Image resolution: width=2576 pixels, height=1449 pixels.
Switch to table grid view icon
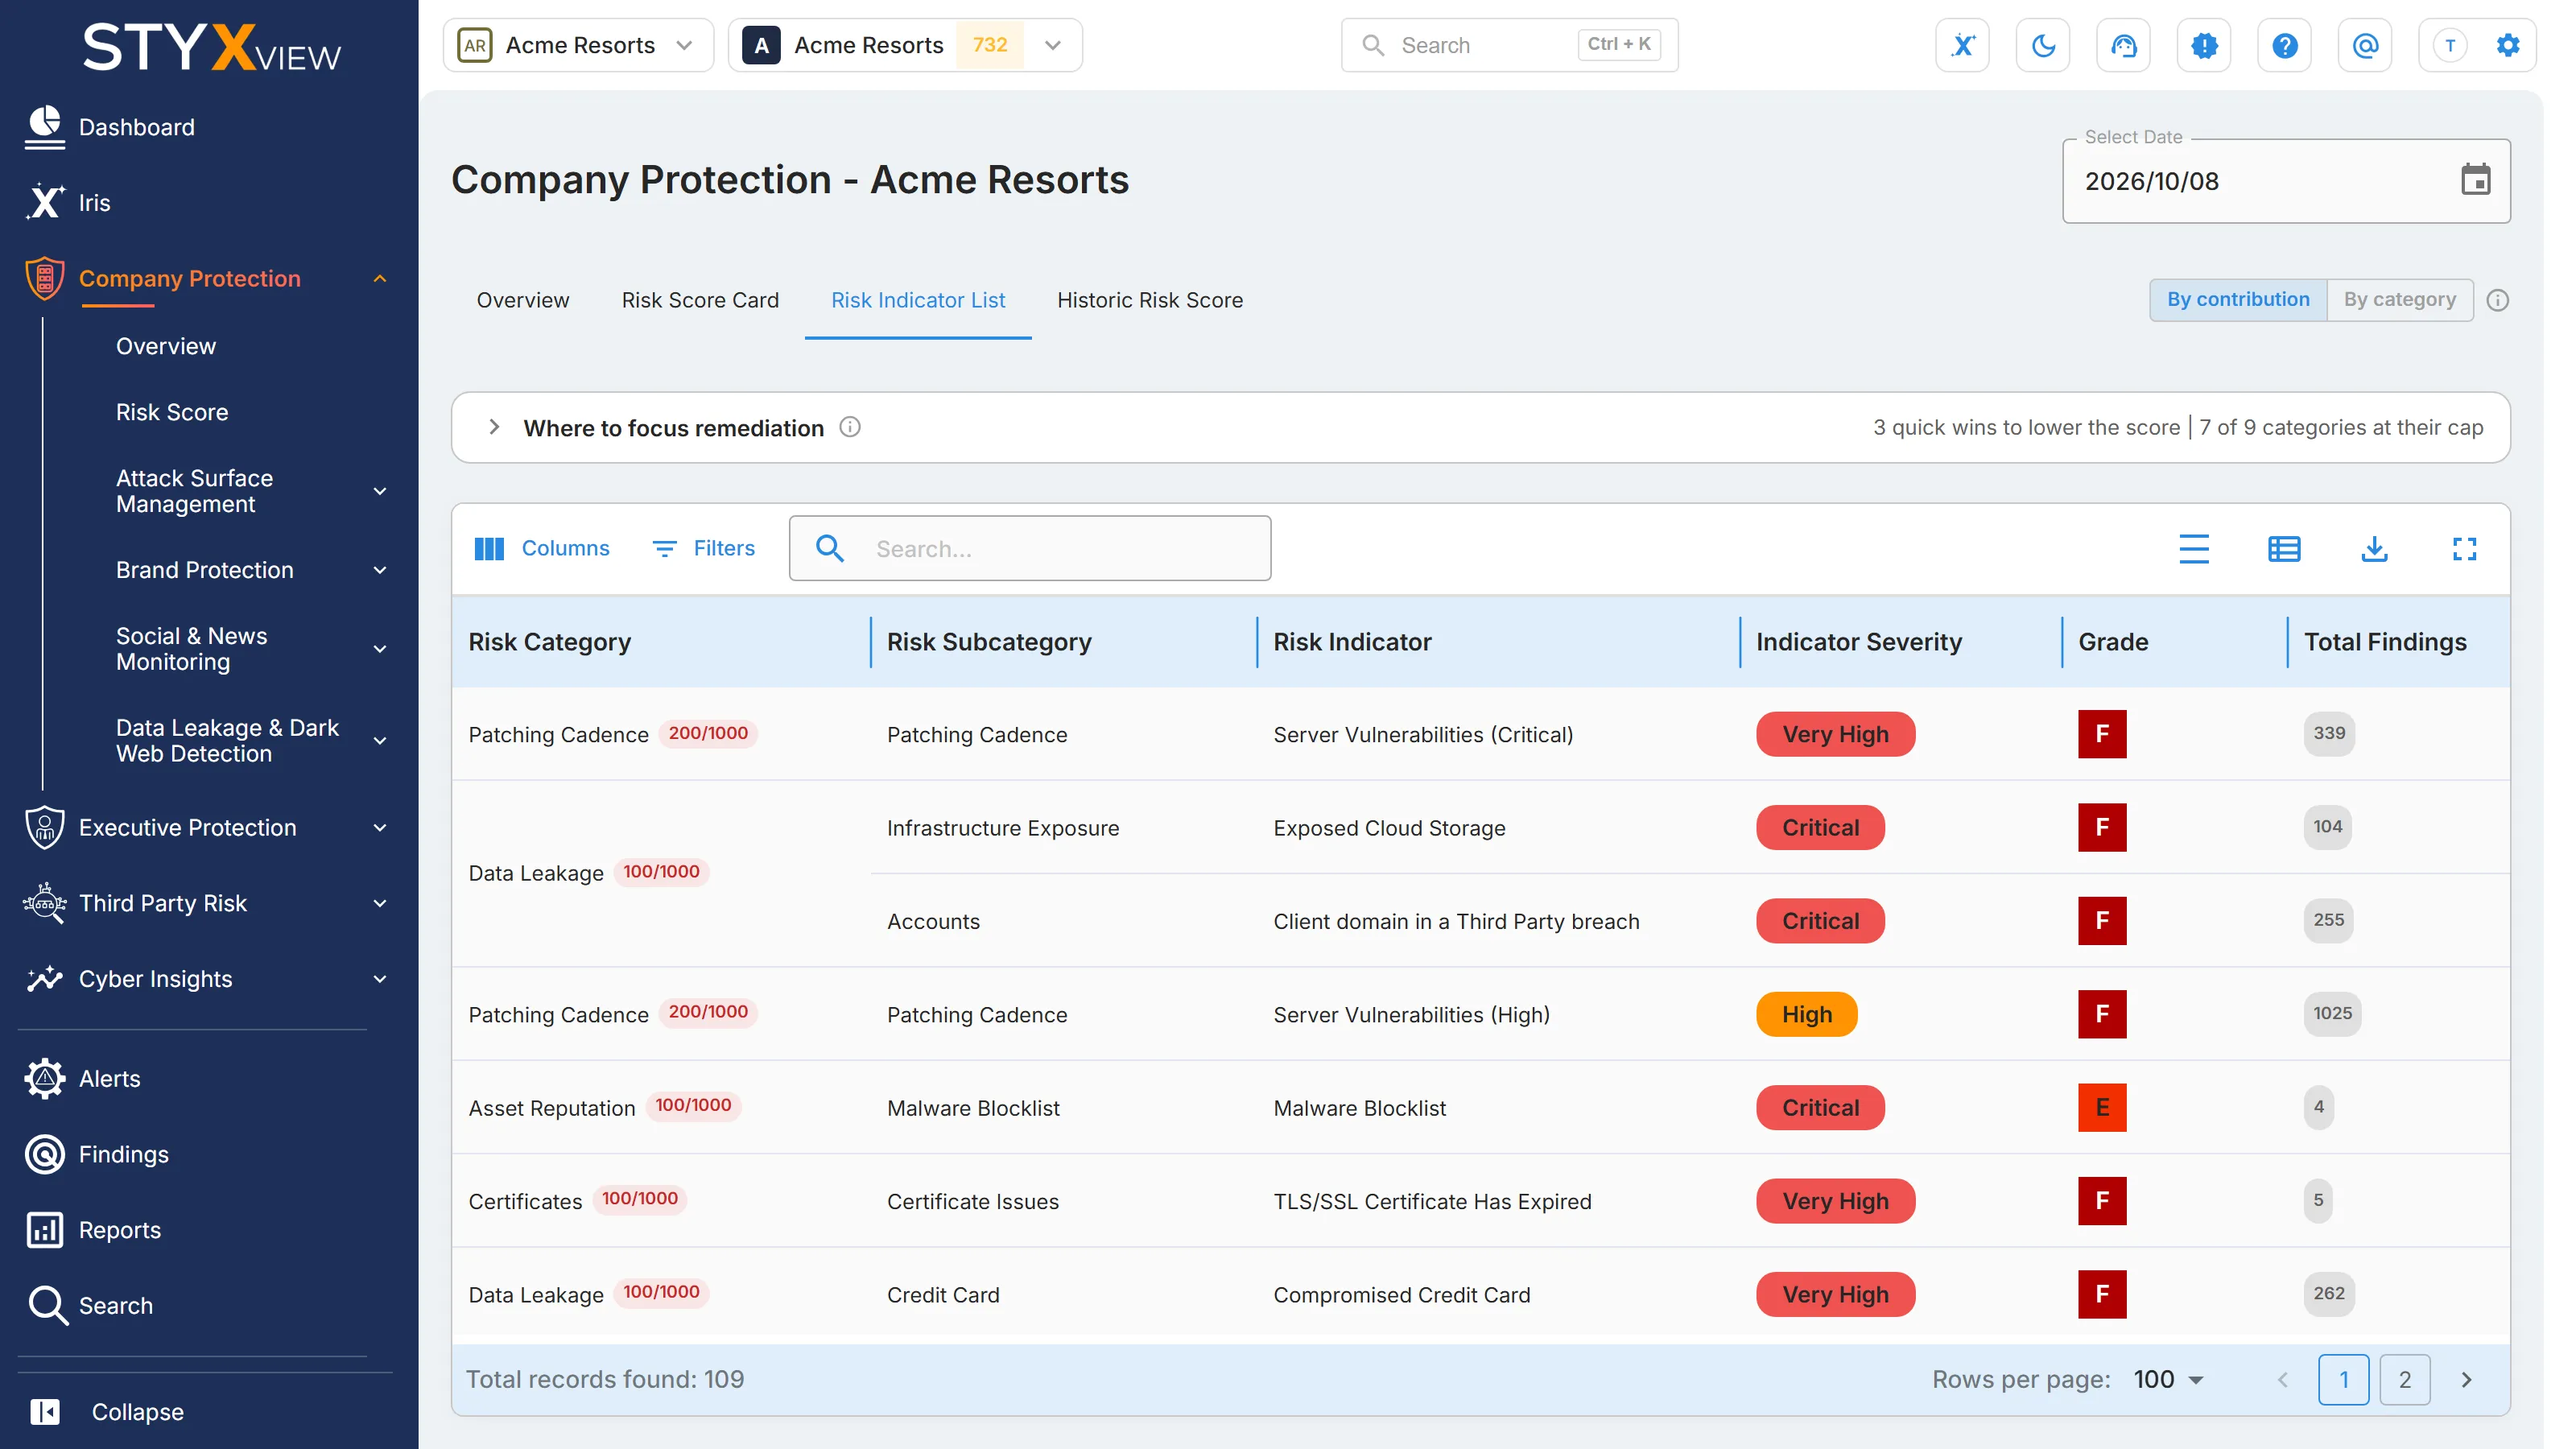pos(2284,548)
